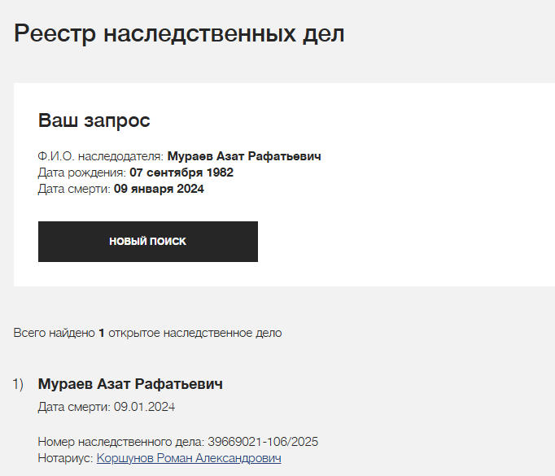Click bold name Мураев Азат Рафатьевич in query
The image size is (555, 476).
point(244,156)
